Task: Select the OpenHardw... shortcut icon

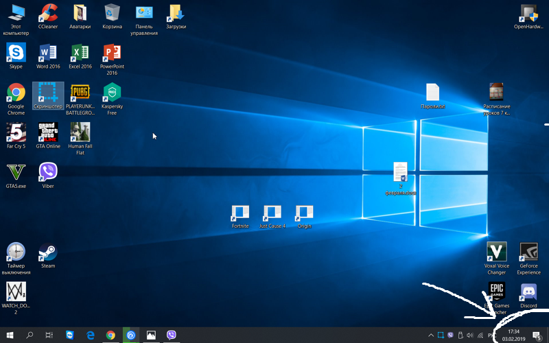Action: (x=528, y=16)
